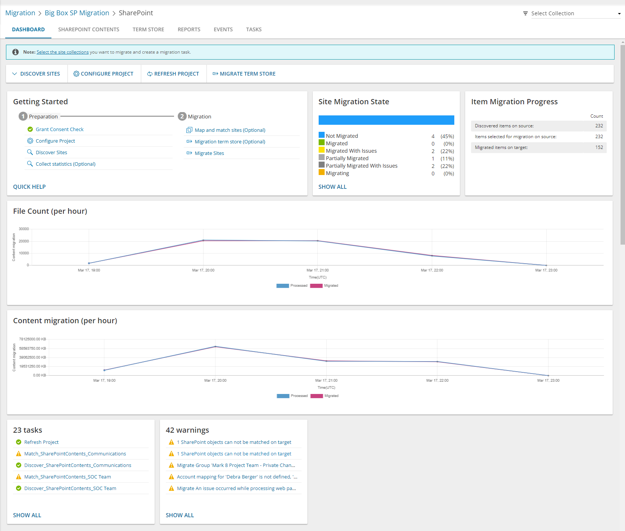This screenshot has width=625, height=531.
Task: Click the Map and match sites icon
Action: pos(189,130)
